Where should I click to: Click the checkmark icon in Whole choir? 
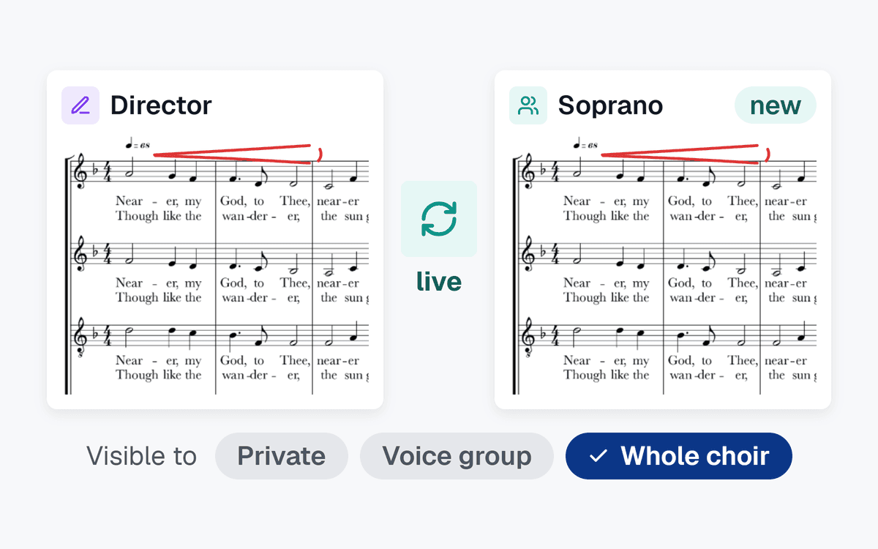599,456
